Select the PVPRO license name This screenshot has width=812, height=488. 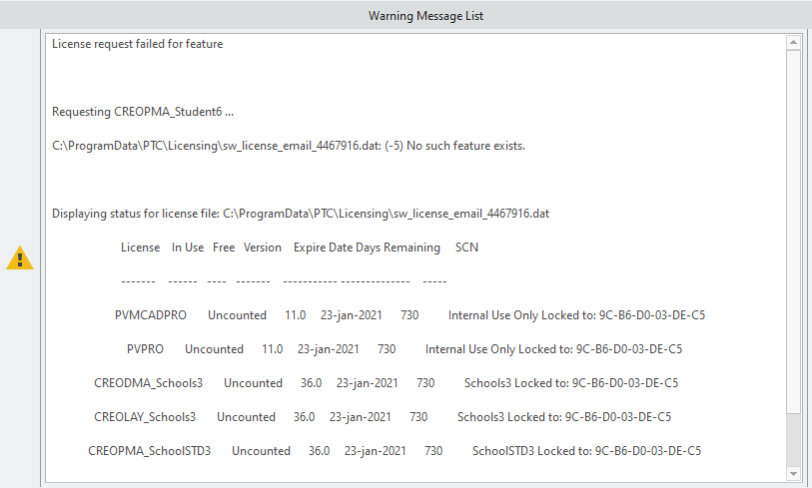[x=145, y=349]
